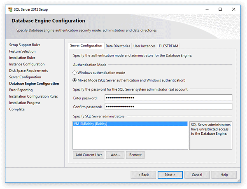Click Database Engine Configuration sidebar step

click(x=34, y=84)
